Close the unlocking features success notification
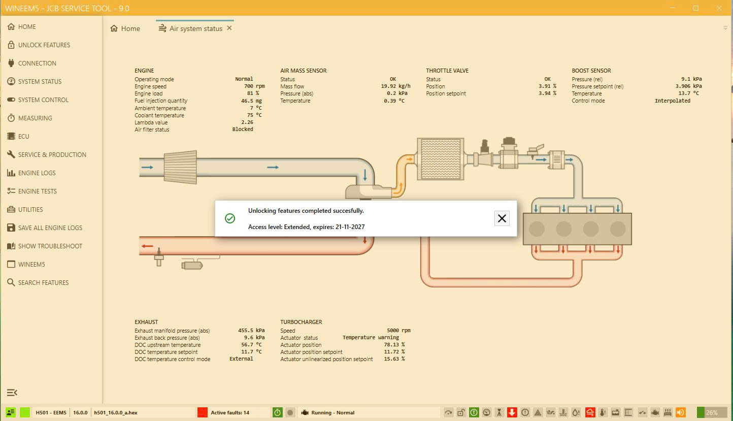The width and height of the screenshot is (733, 421). [502, 218]
